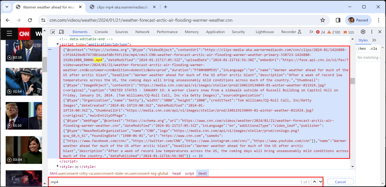Open DevTools settings gear
The image size is (386, 187).
pos(363,32)
